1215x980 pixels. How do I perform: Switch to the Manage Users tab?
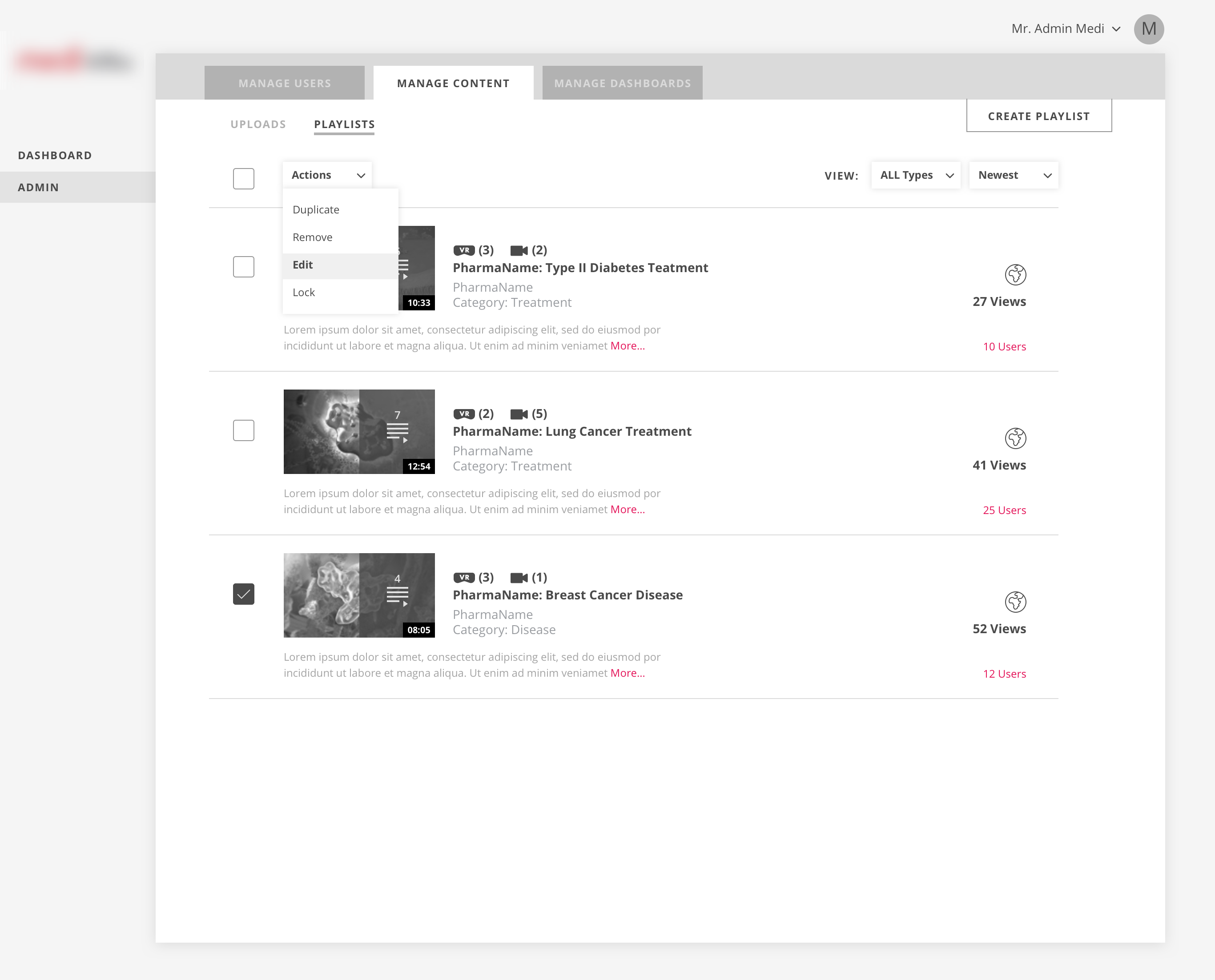pos(285,83)
